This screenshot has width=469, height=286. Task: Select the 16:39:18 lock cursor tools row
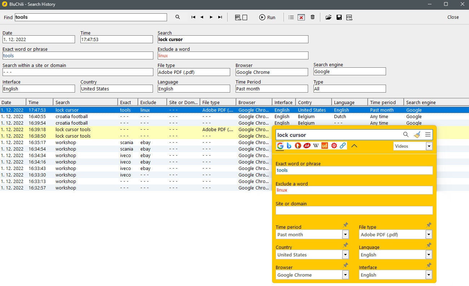[x=135, y=129]
